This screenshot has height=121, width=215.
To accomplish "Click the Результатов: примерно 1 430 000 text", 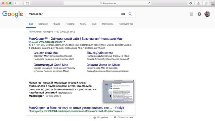I will click(52, 32).
